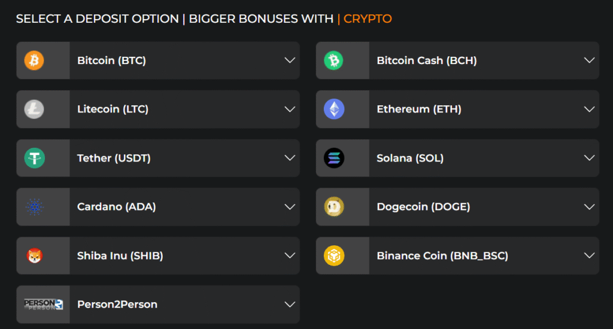Click the Shiba Inu mascot icon
This screenshot has width=613, height=329.
click(x=34, y=255)
